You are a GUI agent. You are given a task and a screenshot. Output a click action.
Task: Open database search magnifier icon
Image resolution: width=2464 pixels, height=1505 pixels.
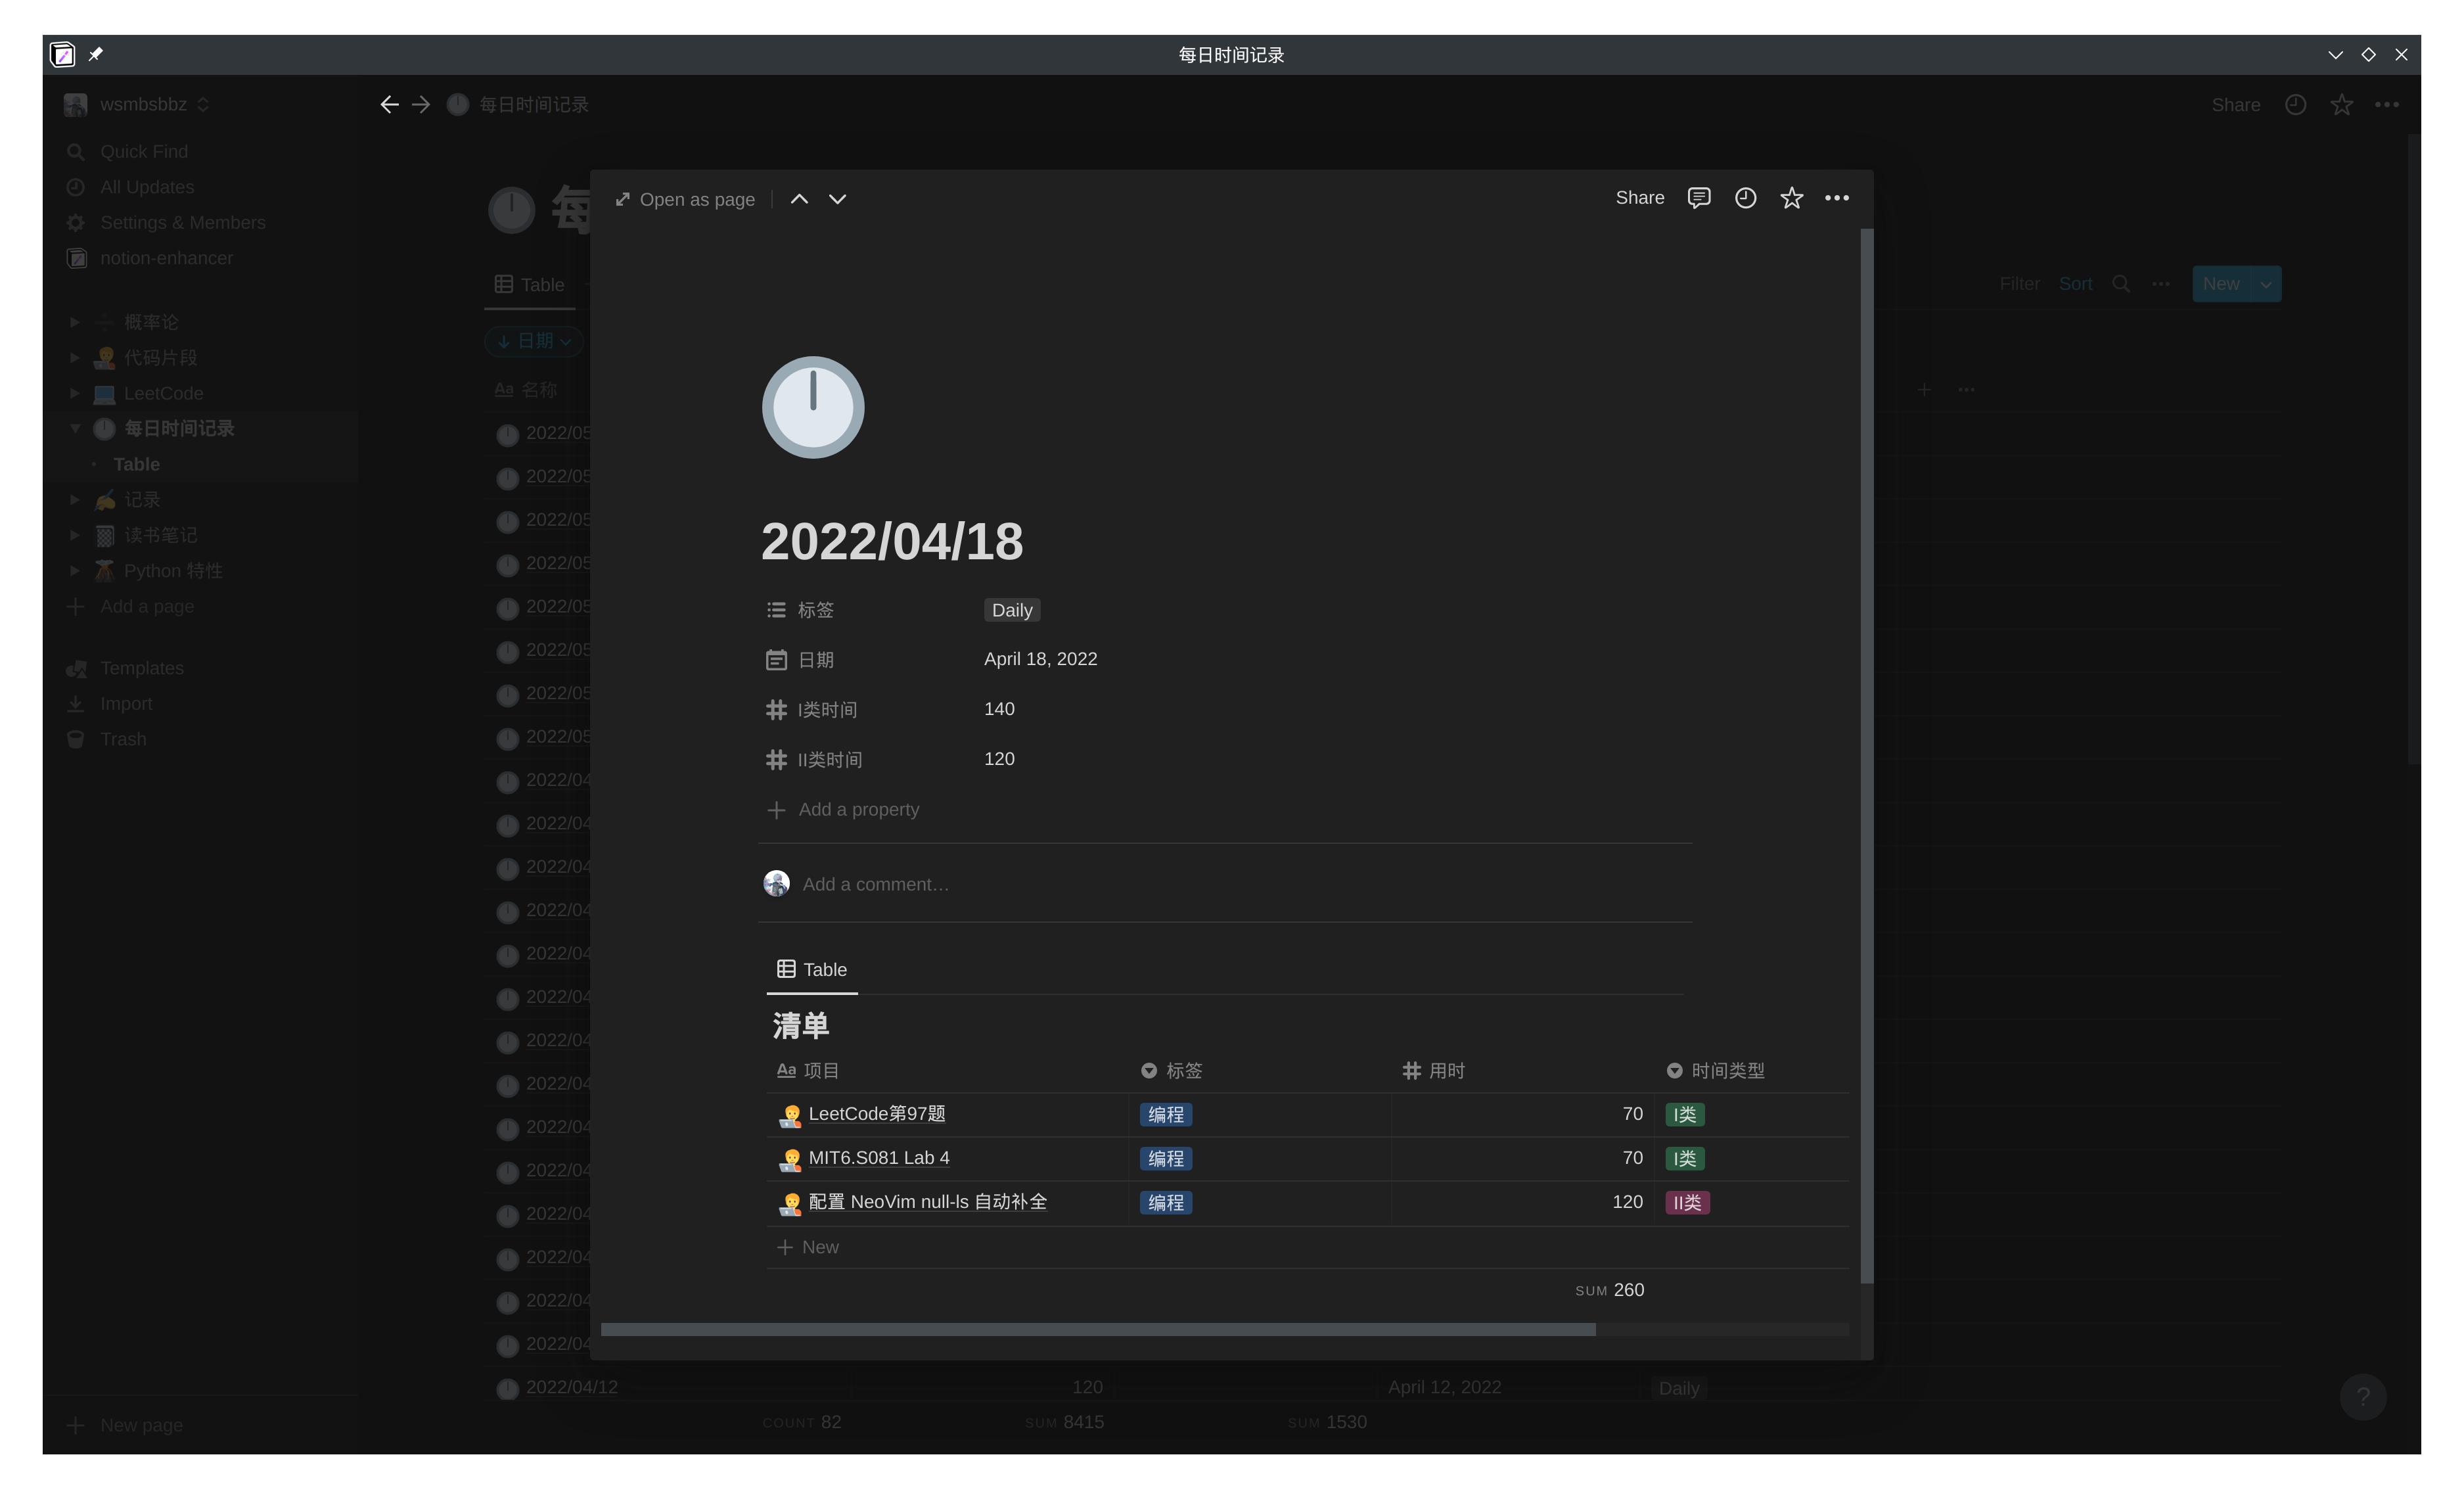click(2121, 284)
